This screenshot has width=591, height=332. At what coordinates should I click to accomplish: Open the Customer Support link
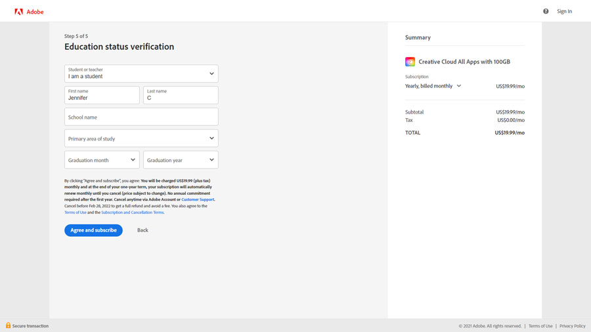(x=198, y=199)
